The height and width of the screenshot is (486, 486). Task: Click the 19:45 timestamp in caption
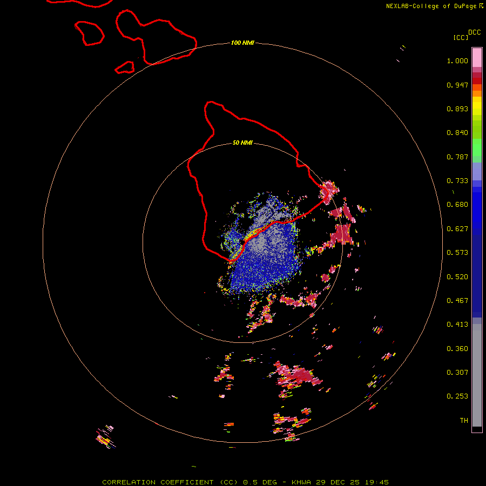click(376, 482)
